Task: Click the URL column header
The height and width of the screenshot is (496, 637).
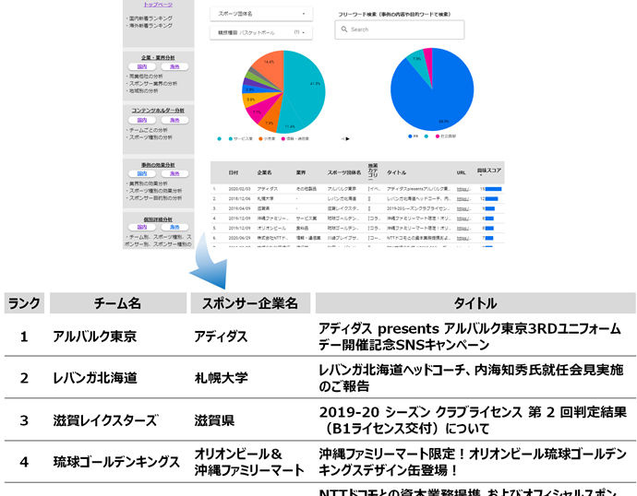Action: click(461, 172)
